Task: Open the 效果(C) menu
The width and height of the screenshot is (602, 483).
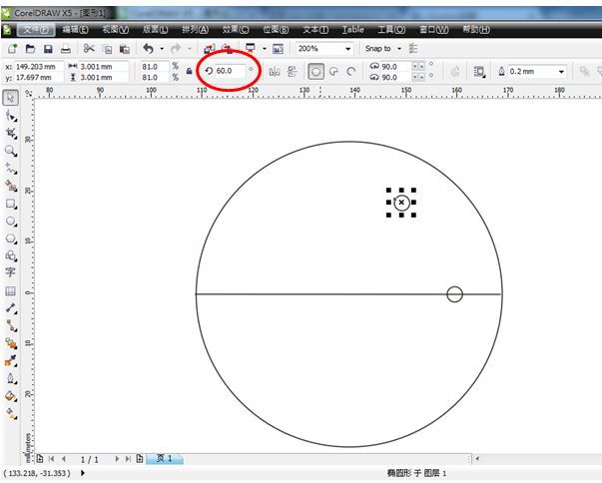Action: [236, 30]
